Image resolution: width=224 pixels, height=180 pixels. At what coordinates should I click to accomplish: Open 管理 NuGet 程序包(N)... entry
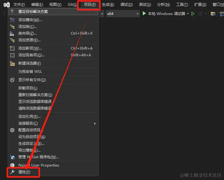click(x=53, y=157)
